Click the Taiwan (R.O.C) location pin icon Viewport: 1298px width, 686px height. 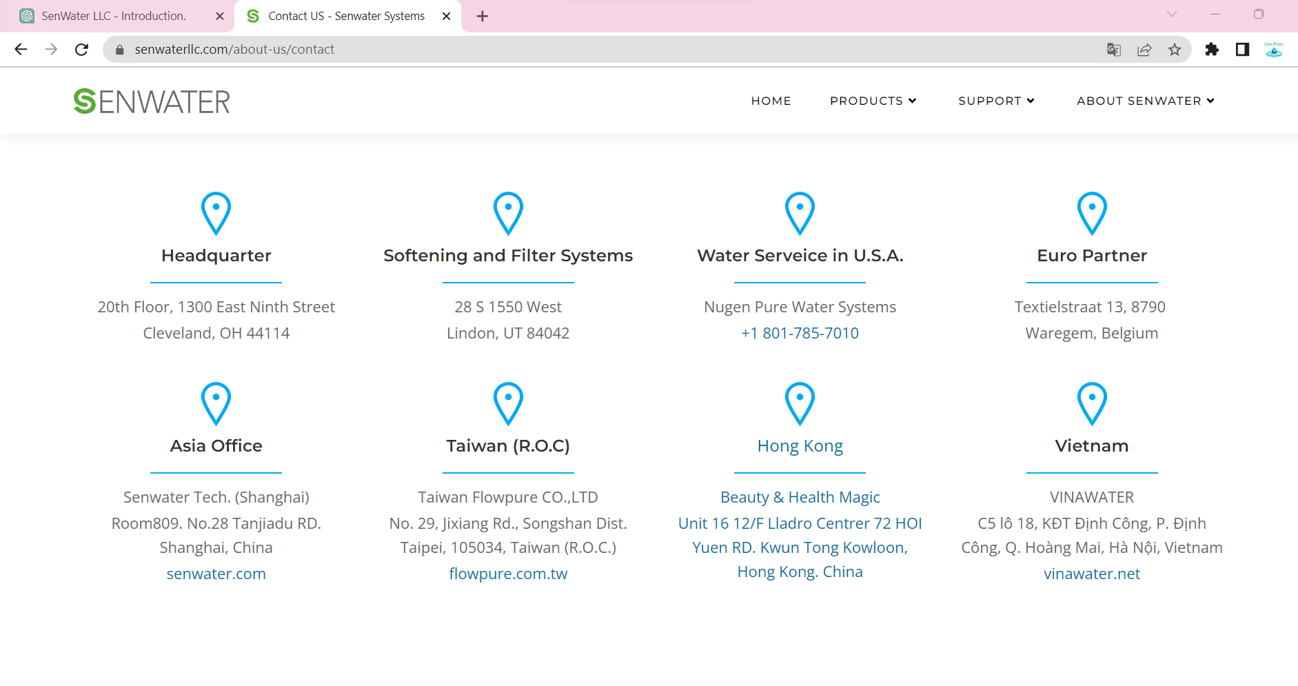click(x=508, y=403)
